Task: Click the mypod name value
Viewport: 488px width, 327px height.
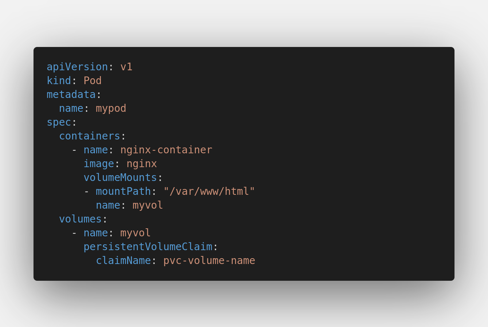Action: point(111,109)
